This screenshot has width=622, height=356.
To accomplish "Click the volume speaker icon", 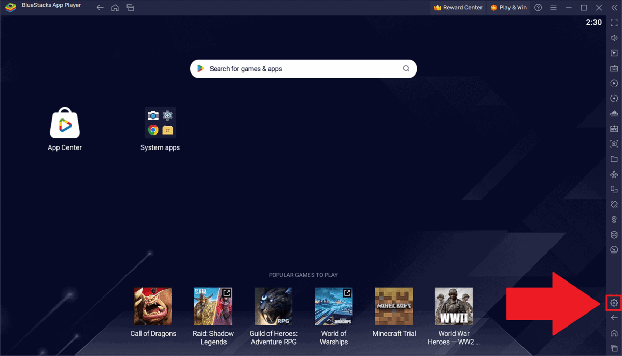I will pos(614,38).
